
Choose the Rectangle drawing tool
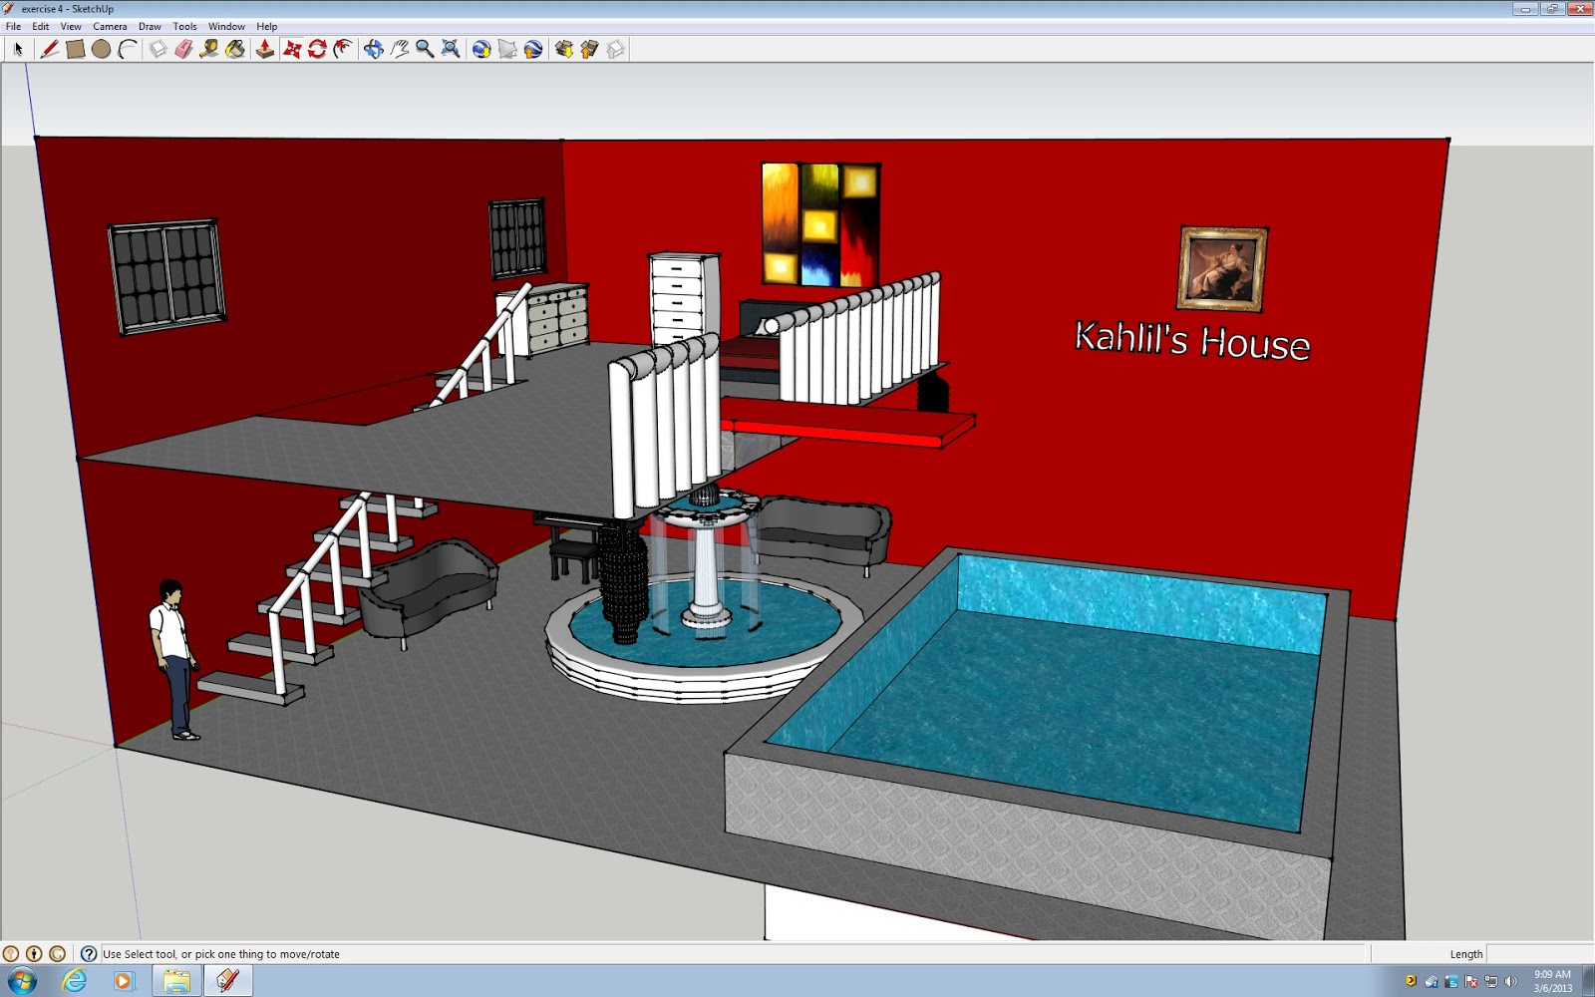74,49
